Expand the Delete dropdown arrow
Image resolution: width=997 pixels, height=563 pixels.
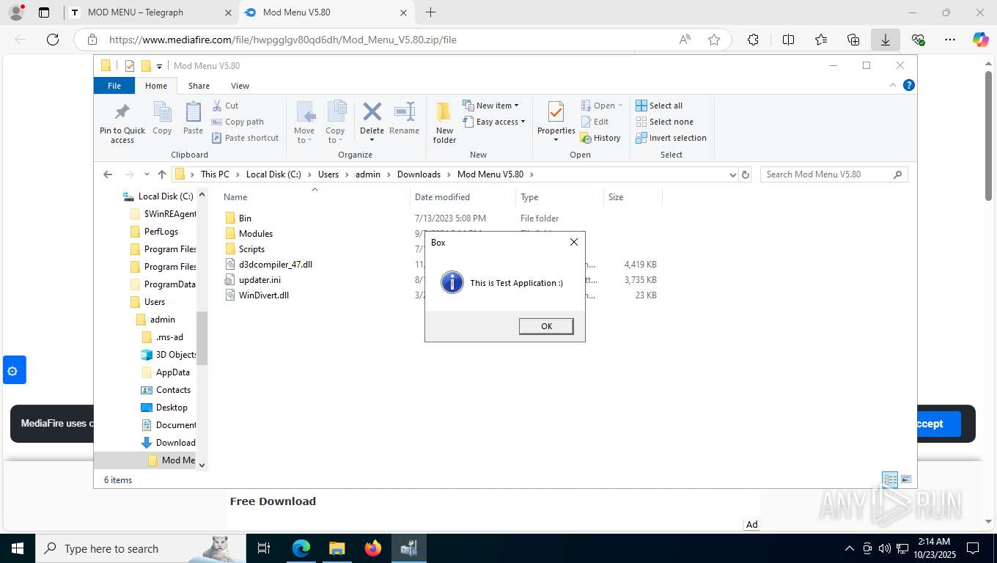pyautogui.click(x=372, y=139)
